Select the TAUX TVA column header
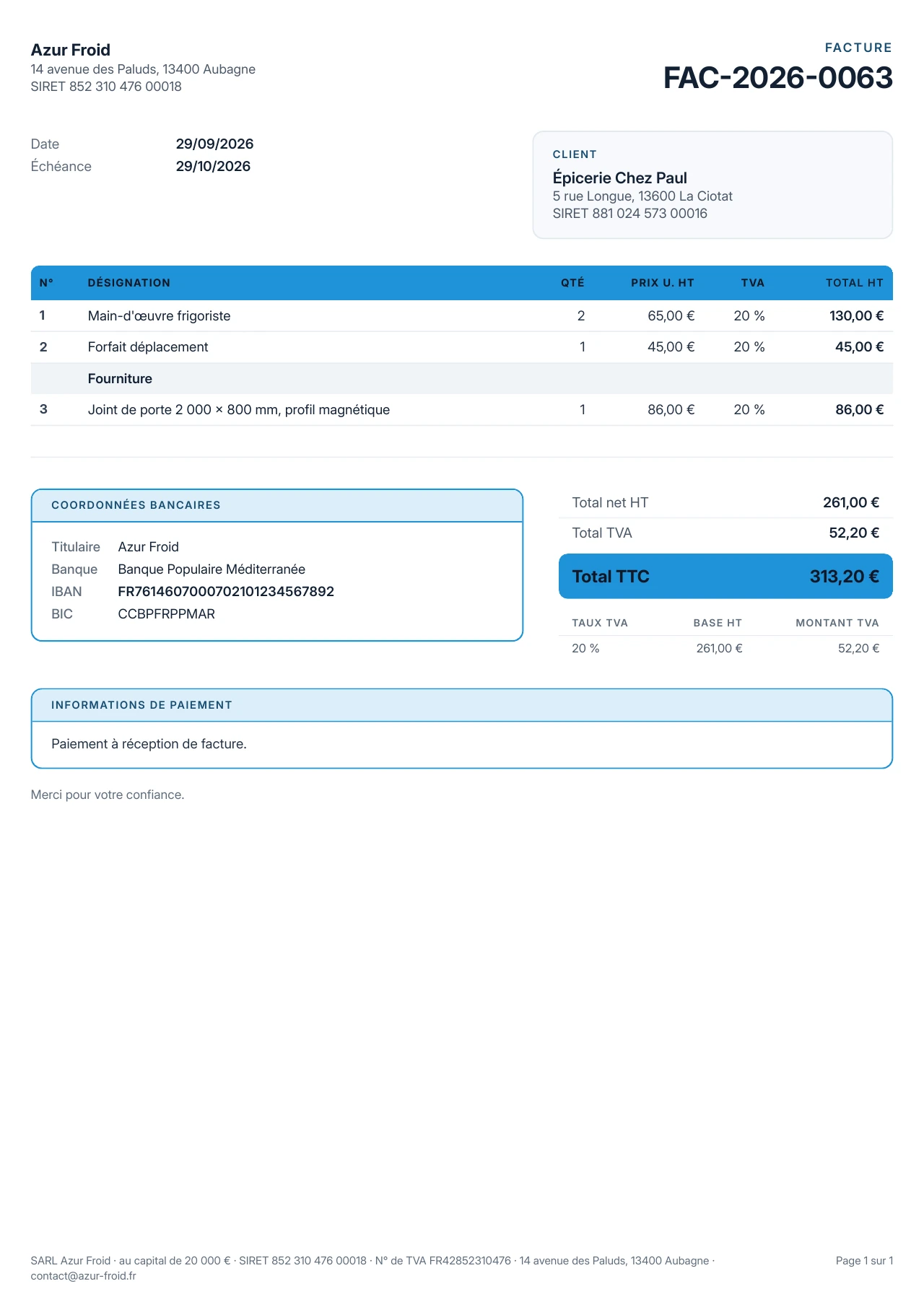The width and height of the screenshot is (924, 1307). click(600, 623)
